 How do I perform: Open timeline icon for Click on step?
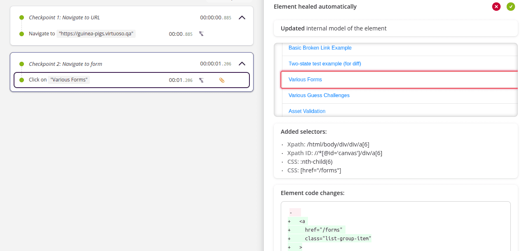tap(201, 80)
